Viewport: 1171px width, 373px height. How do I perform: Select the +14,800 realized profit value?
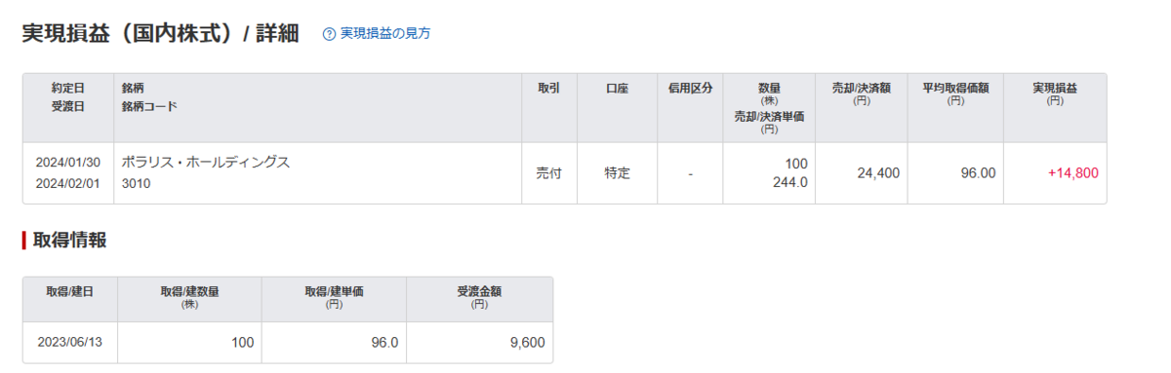coord(1073,173)
